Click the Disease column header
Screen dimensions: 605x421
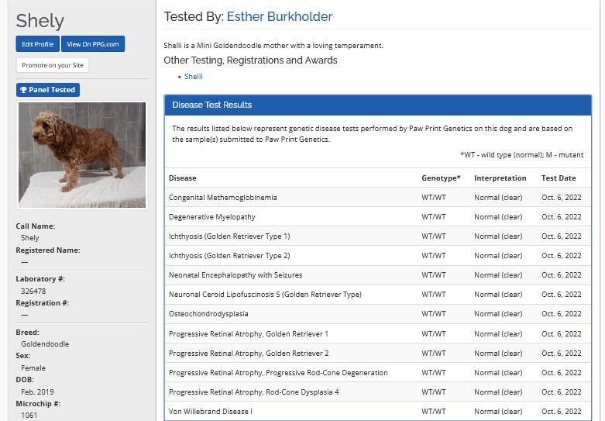[183, 178]
